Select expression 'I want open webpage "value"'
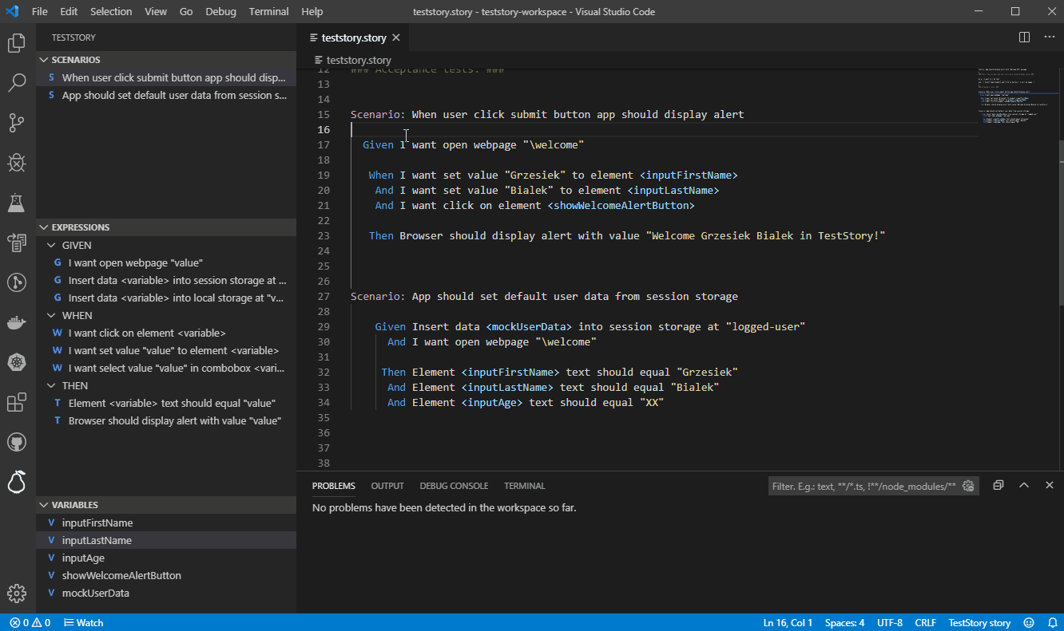1064x631 pixels. [x=166, y=263]
